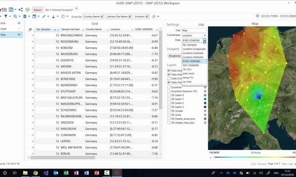Enable the DE Uroads layer checkbox
Viewport: 296px width, 177px height.
[x=169, y=111]
